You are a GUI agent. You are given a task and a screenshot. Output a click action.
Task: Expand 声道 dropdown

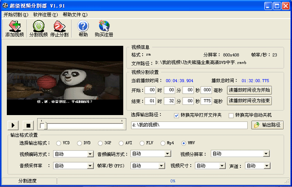[267, 166]
